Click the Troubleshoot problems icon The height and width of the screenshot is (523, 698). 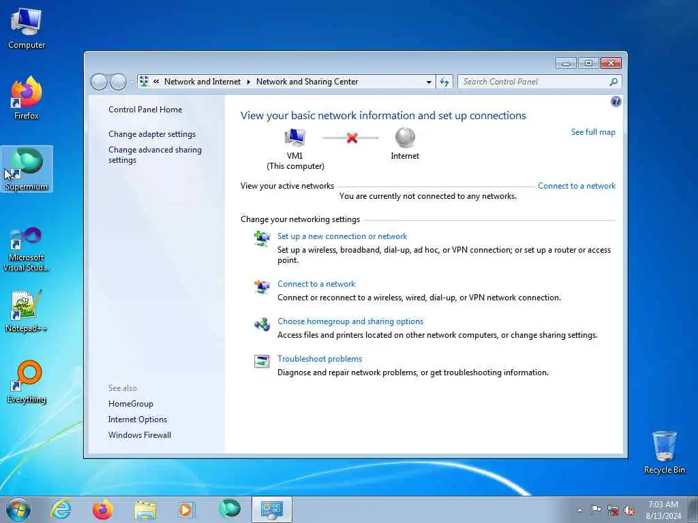click(x=262, y=361)
